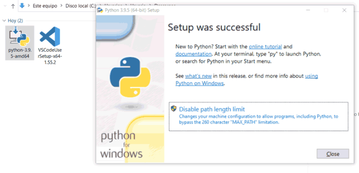Minimize the Python Setup window

[x=308, y=10]
